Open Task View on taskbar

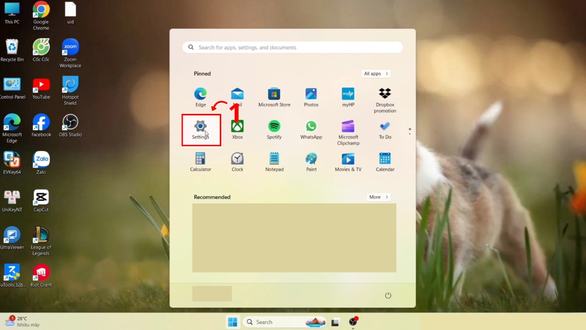coord(335,322)
